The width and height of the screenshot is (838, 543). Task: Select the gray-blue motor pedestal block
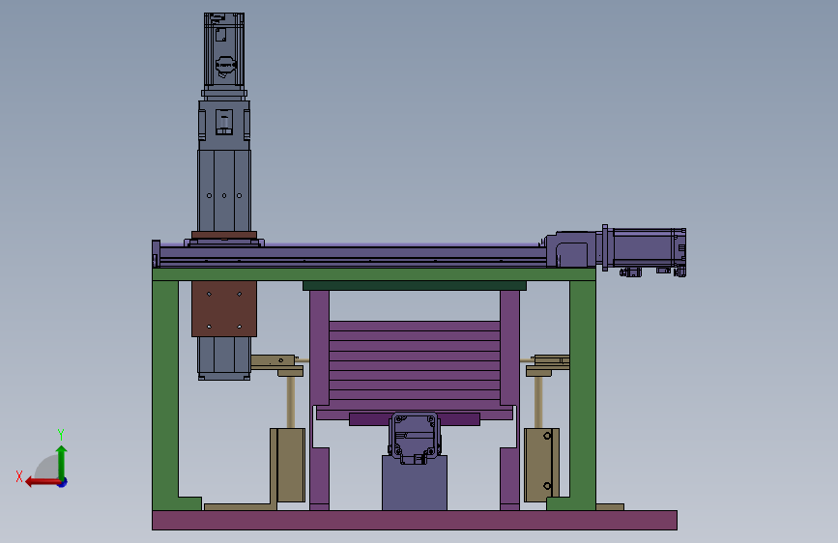point(415,484)
